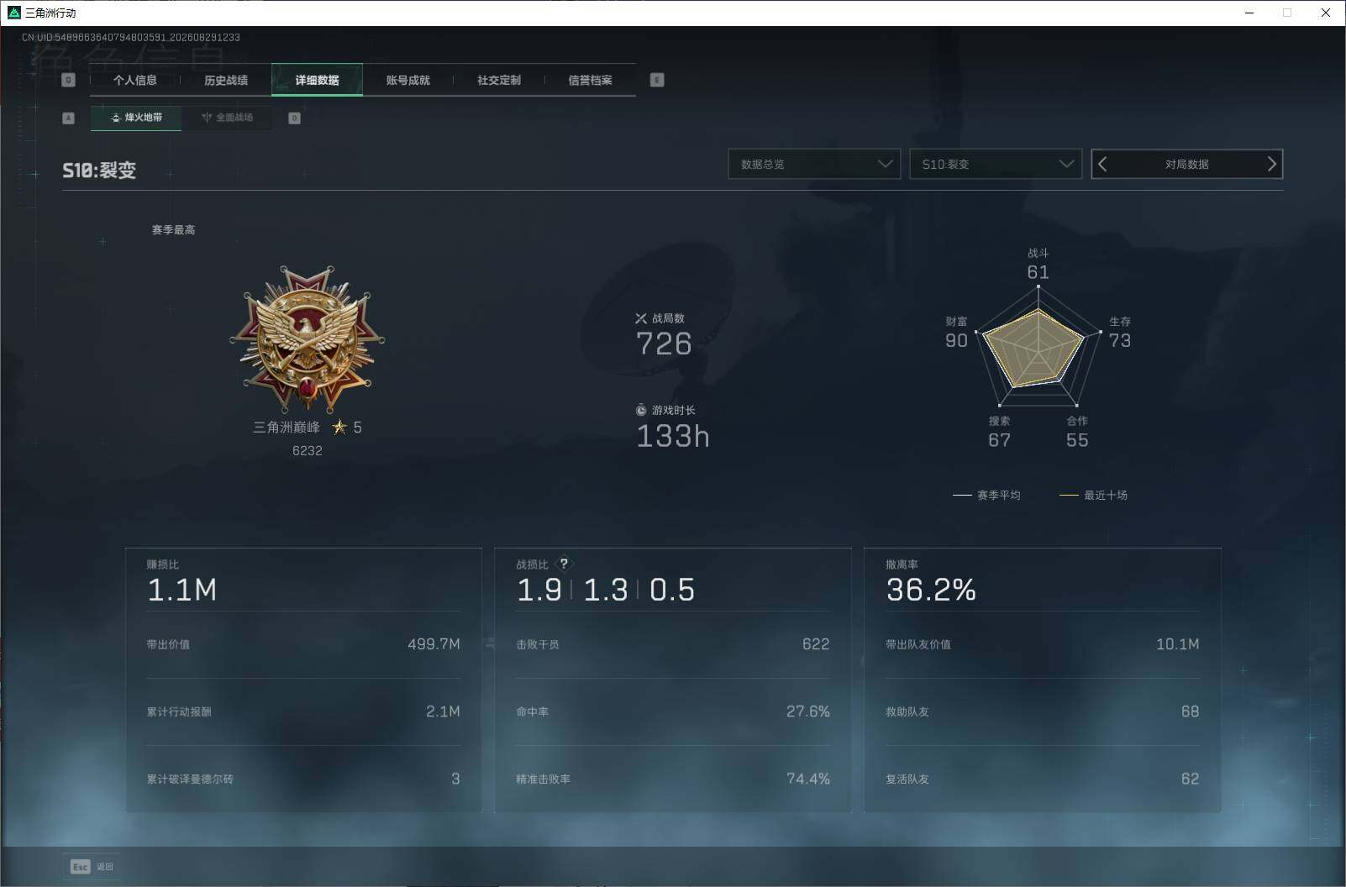Click the 最近十场 legend entry

click(x=1093, y=496)
